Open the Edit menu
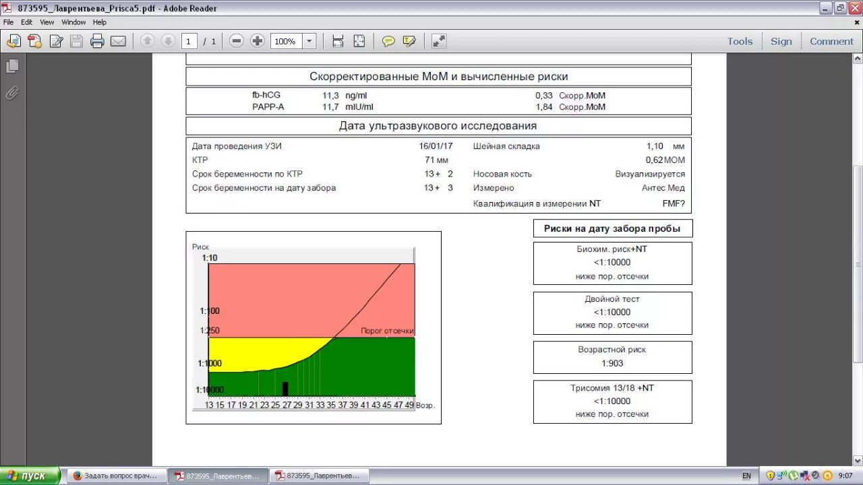Screen dimensions: 863x485 coord(26,22)
